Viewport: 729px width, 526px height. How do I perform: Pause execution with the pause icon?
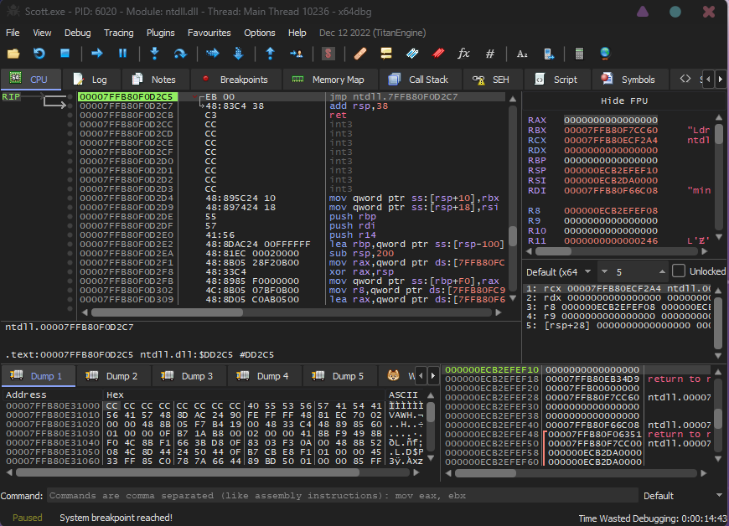122,54
